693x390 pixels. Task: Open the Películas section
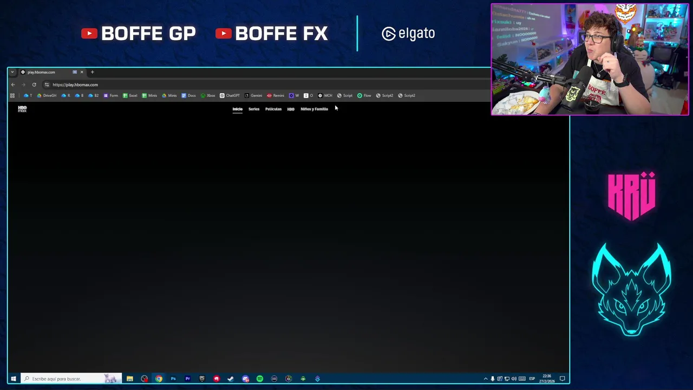point(273,109)
